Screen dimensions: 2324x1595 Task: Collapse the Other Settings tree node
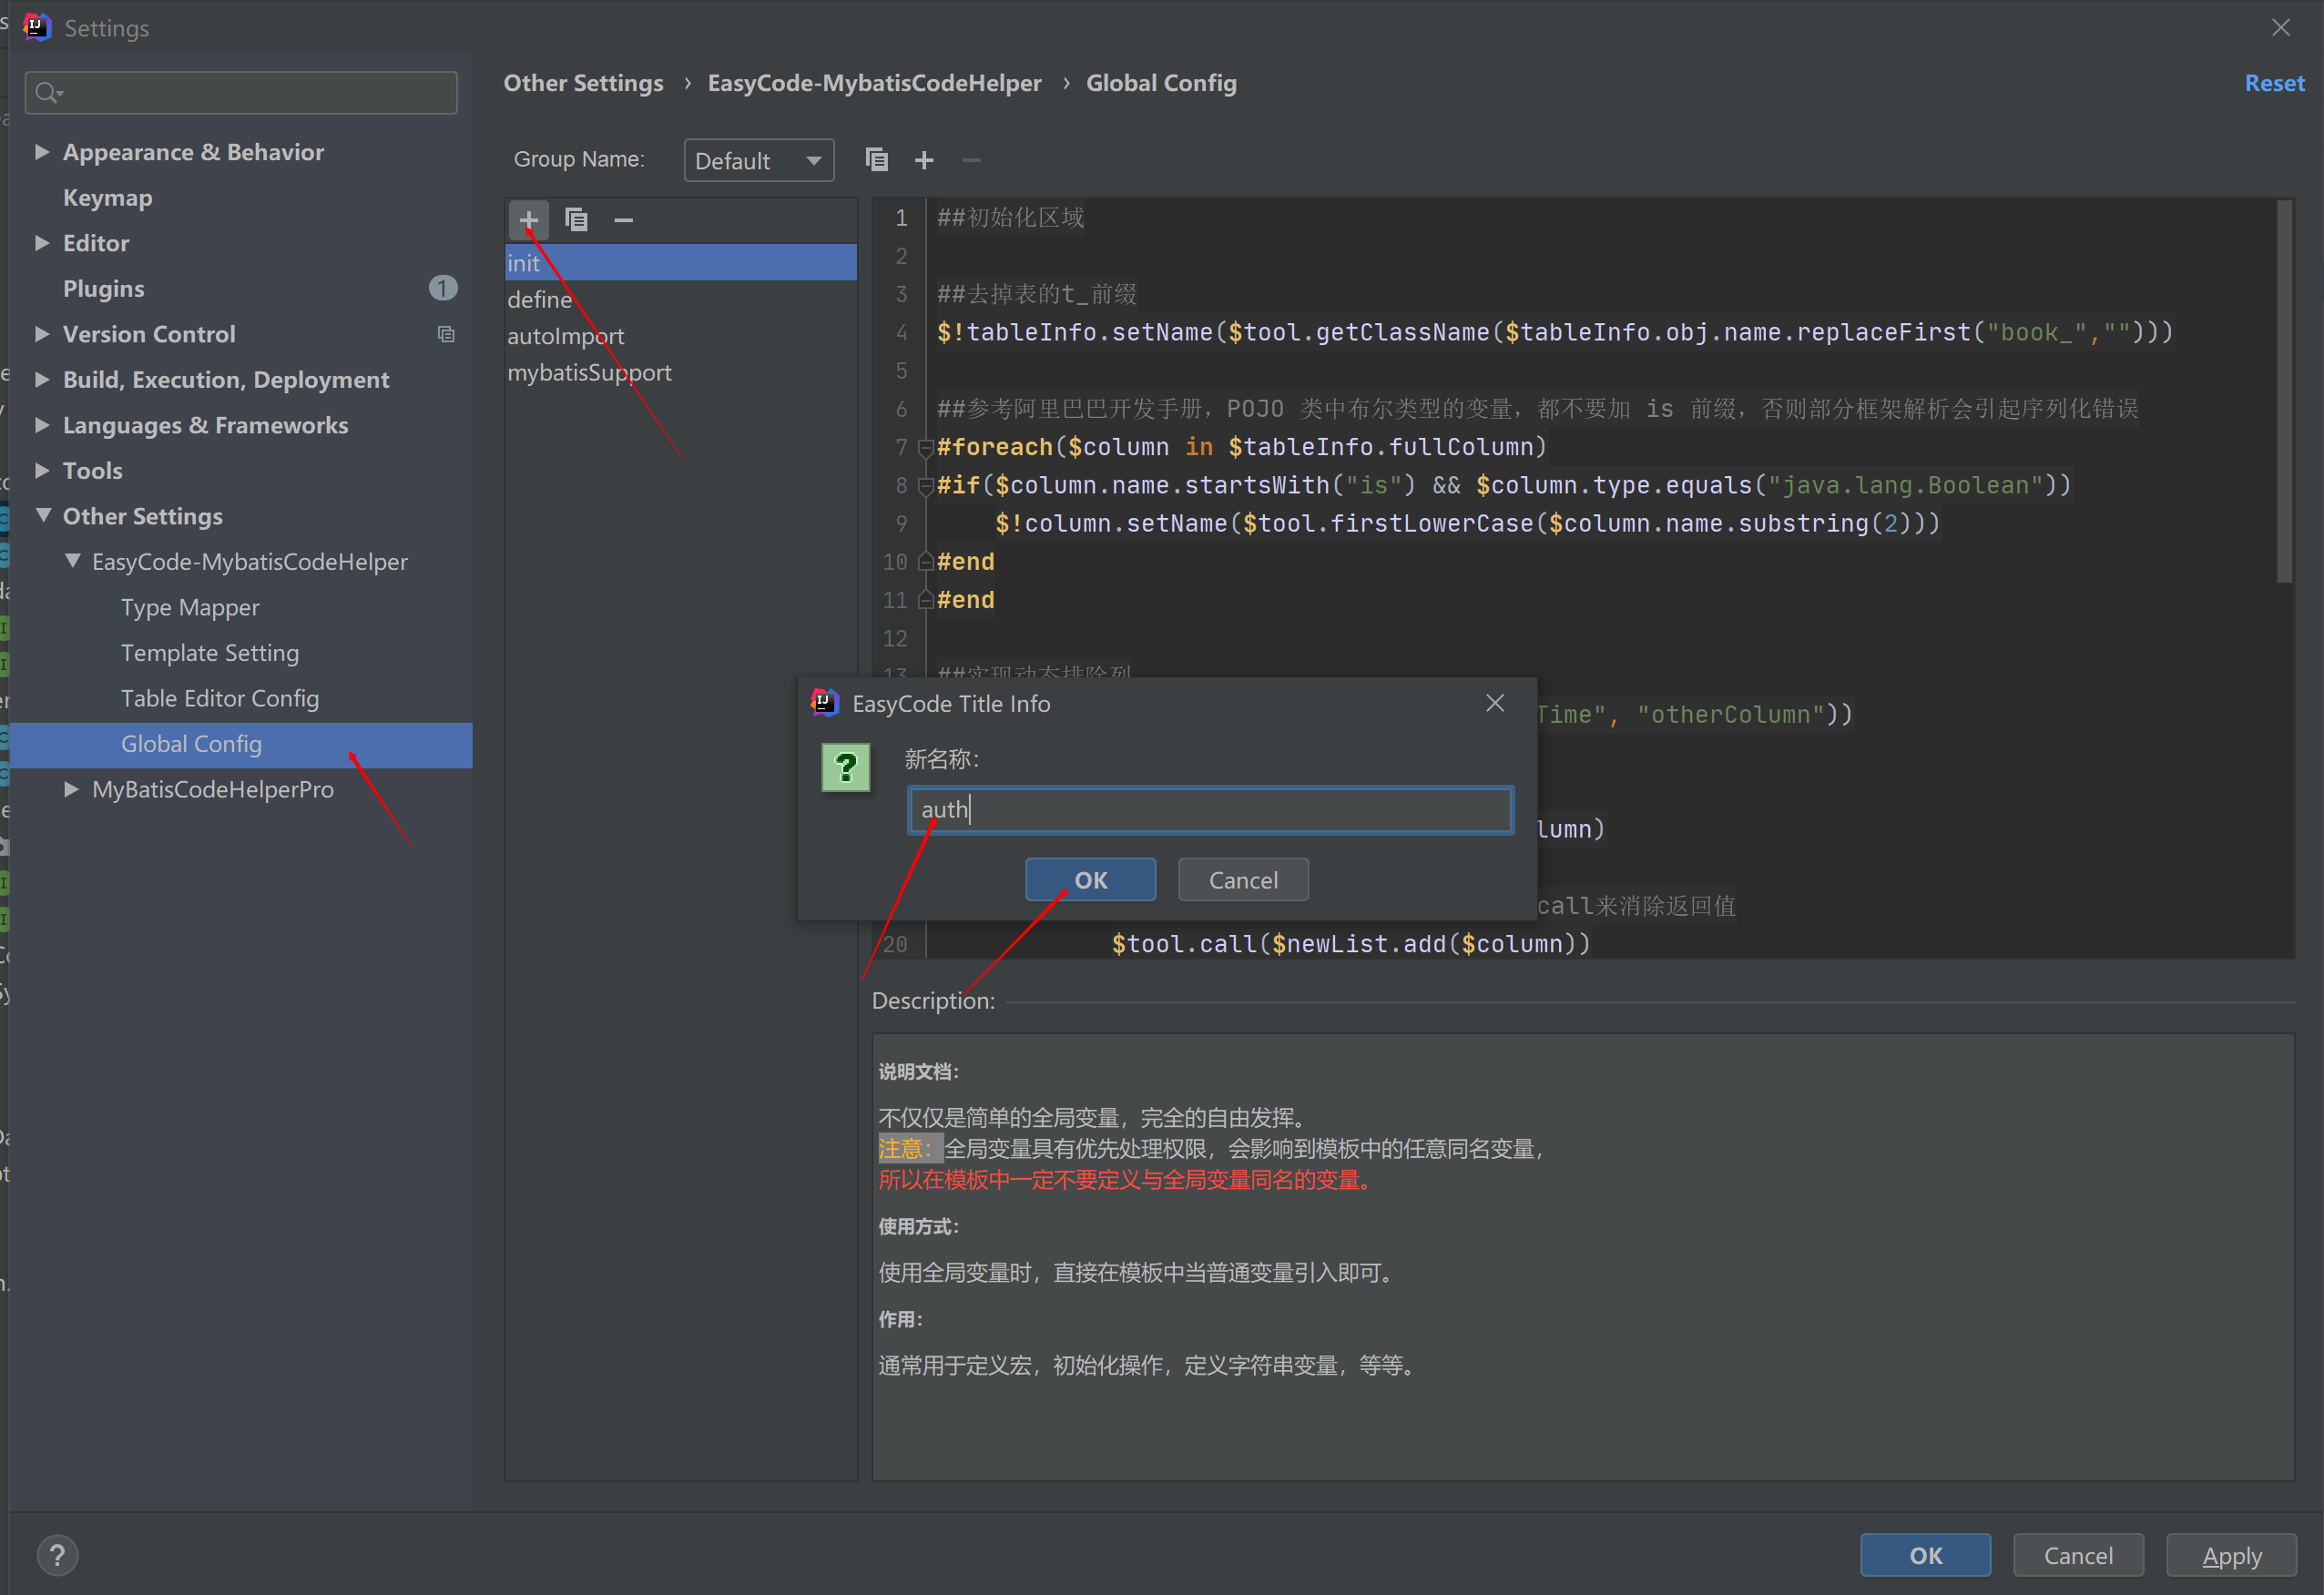coord(42,516)
